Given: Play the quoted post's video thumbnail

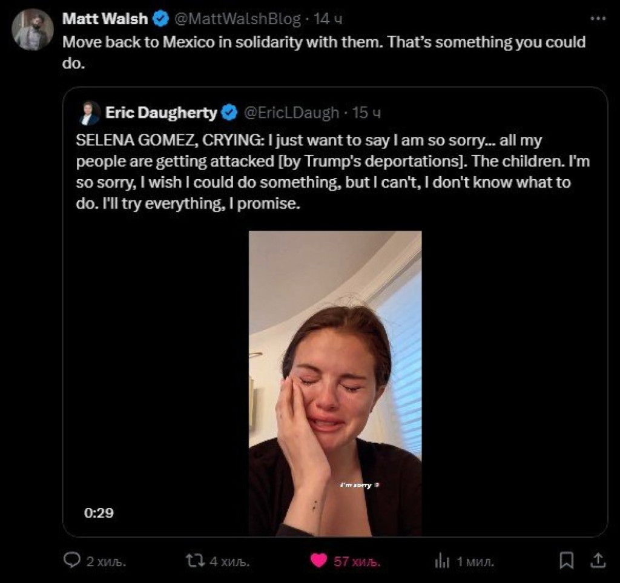Looking at the screenshot, I should pyautogui.click(x=335, y=383).
